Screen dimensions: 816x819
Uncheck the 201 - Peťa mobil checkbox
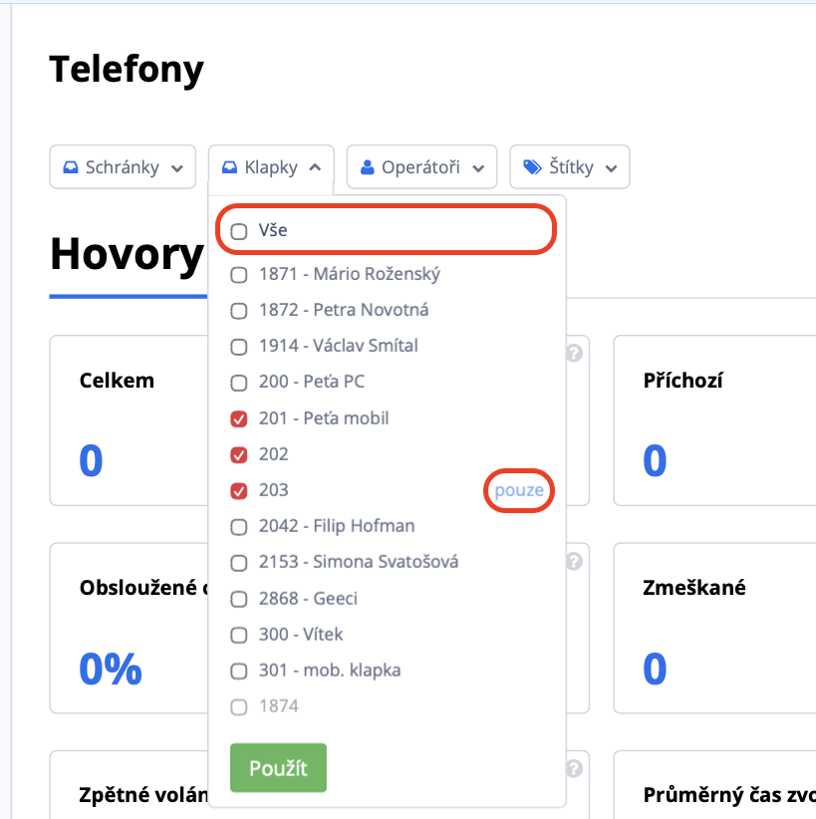click(239, 418)
